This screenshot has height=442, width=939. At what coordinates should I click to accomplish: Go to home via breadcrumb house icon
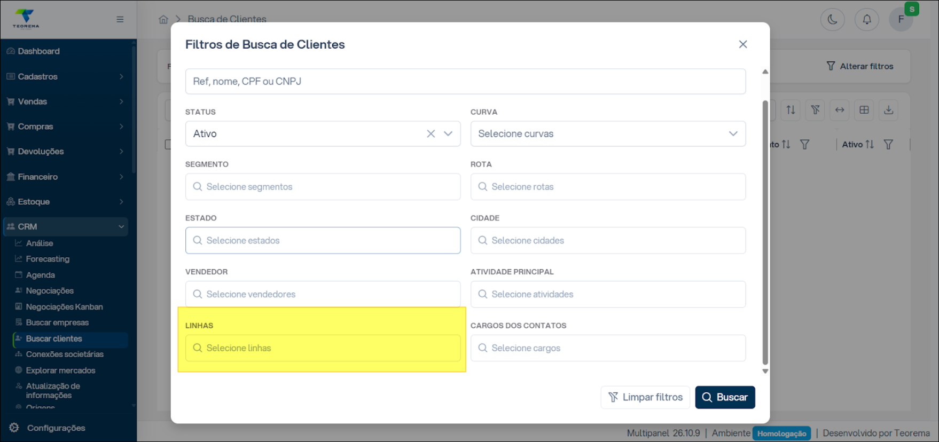[x=163, y=20]
